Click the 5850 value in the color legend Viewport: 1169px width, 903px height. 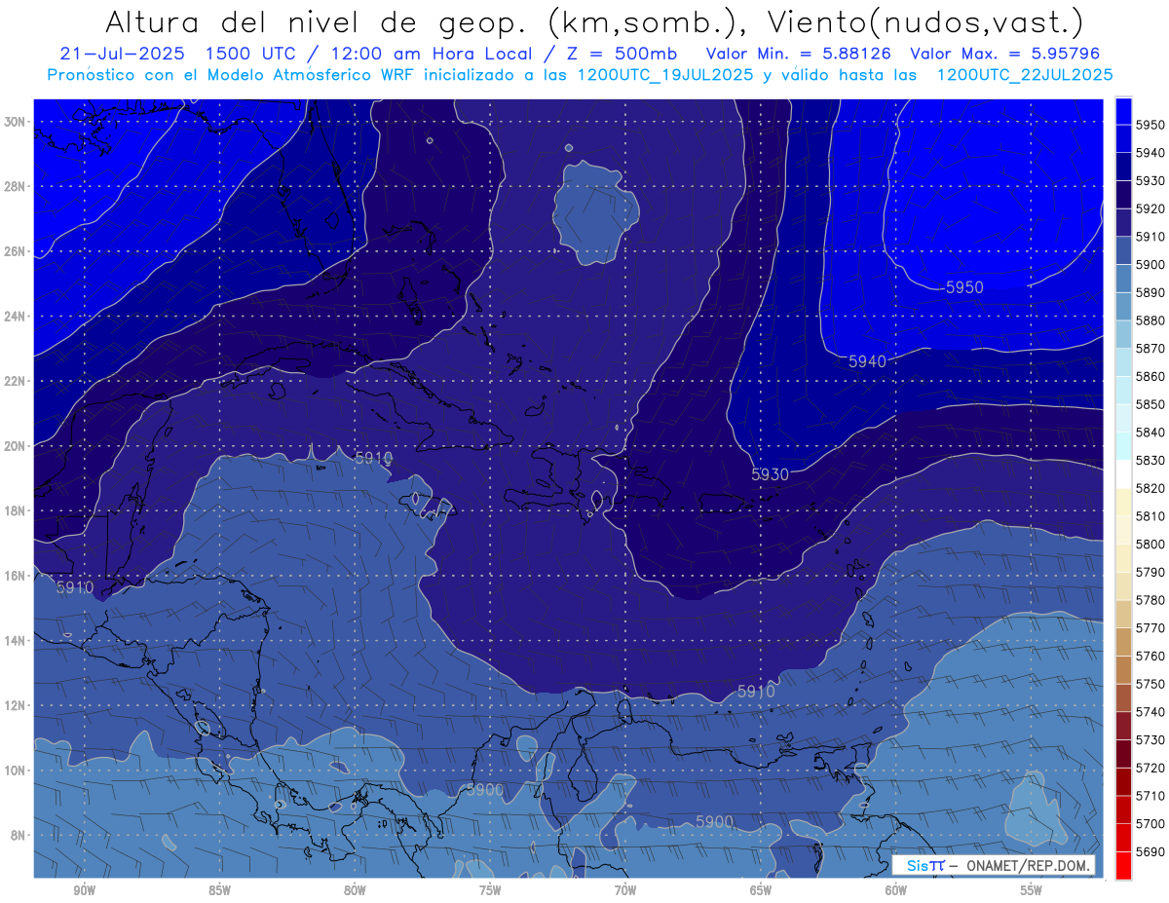(1150, 404)
